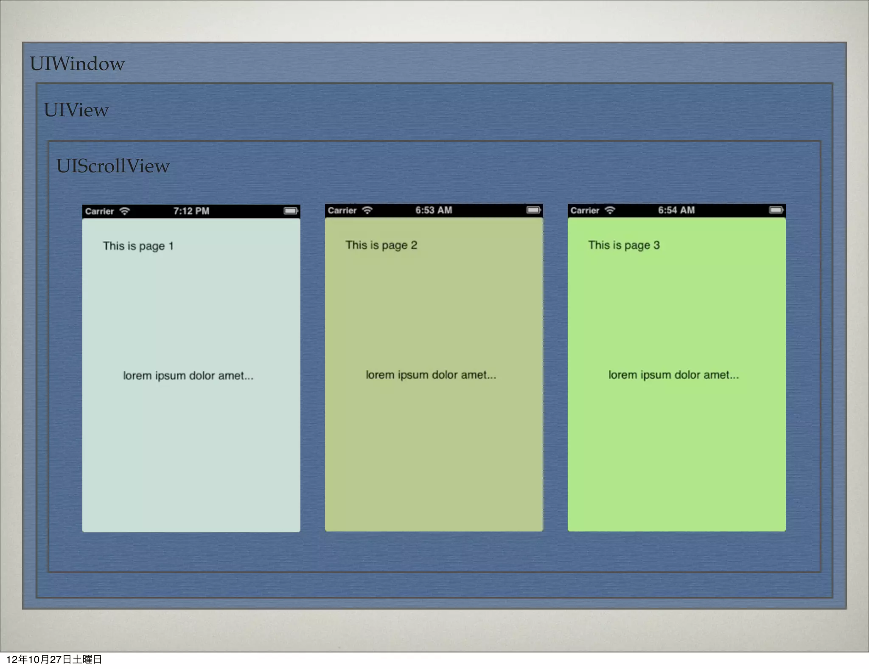Click the WiFi icon on page 2

pyautogui.click(x=367, y=210)
